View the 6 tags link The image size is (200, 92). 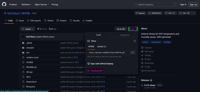(53, 29)
